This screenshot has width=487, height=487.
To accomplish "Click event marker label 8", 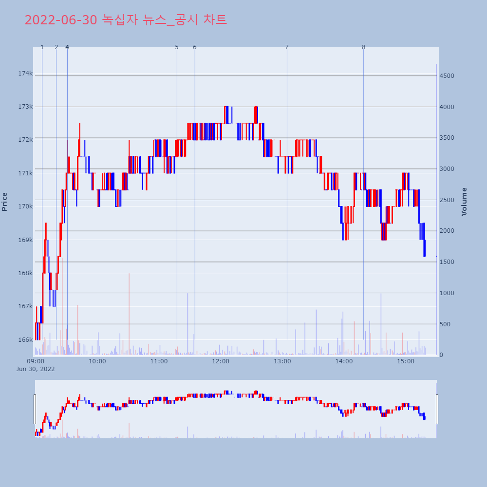I will pos(363,47).
